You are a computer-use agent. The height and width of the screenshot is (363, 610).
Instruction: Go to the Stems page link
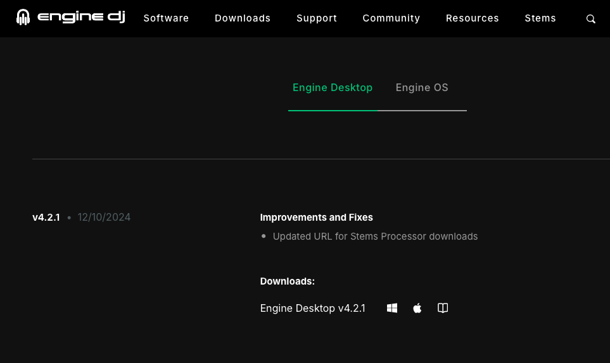[x=540, y=18]
